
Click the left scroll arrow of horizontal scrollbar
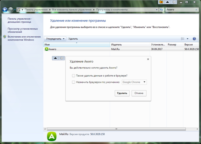click(x=45, y=129)
